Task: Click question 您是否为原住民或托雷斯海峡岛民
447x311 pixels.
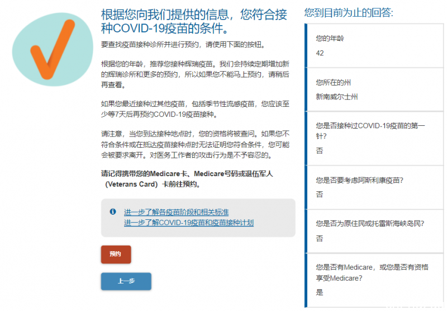Action: pyautogui.click(x=370, y=224)
